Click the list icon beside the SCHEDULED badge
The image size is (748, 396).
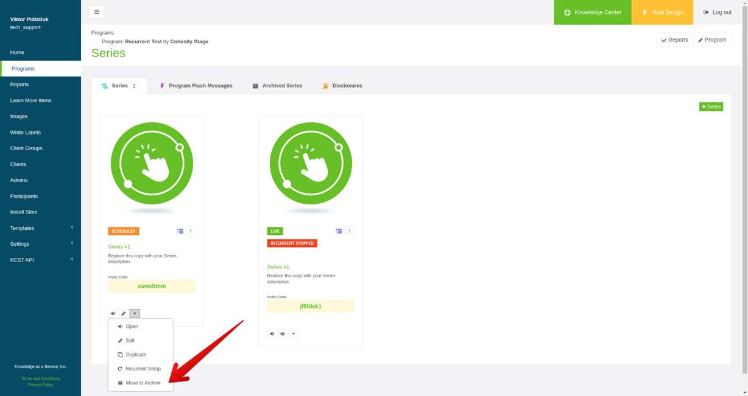180,231
